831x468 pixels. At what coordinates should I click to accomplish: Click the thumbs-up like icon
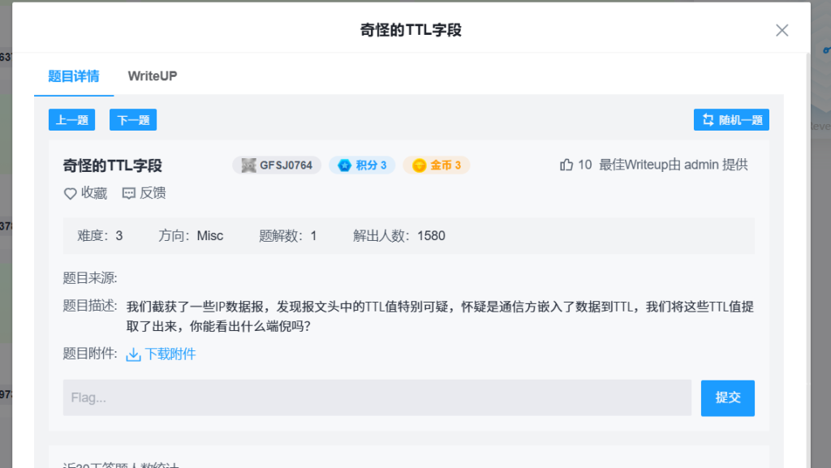click(566, 165)
